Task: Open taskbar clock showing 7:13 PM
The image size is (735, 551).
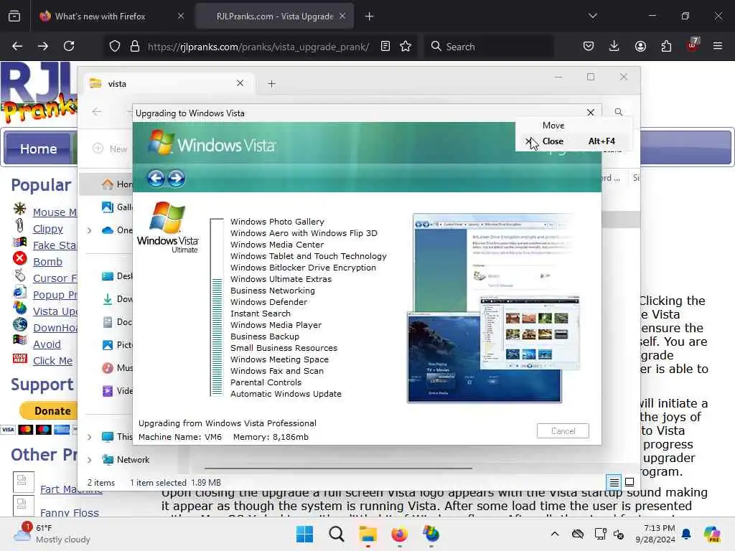Action: (655, 534)
